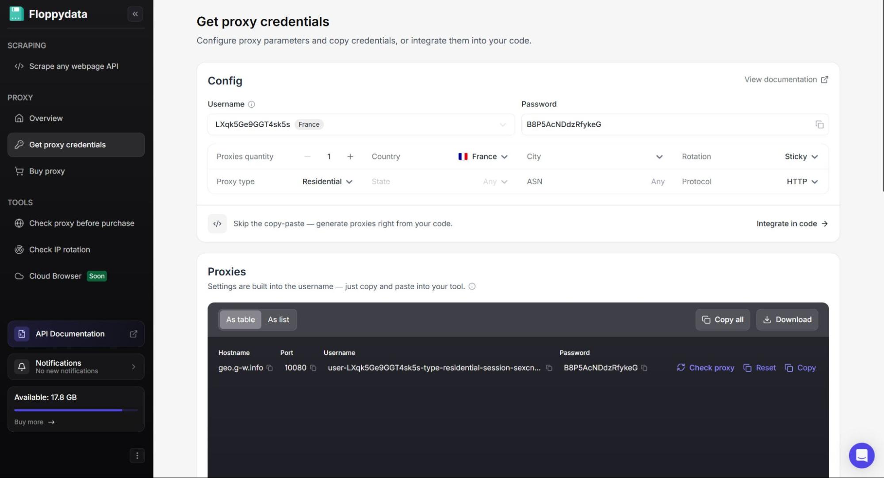Select Get proxy credentials in sidebar
The width and height of the screenshot is (884, 478).
coord(76,145)
